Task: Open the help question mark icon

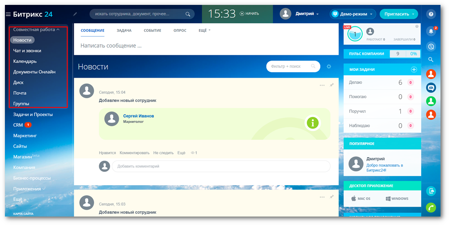Action: (431, 14)
